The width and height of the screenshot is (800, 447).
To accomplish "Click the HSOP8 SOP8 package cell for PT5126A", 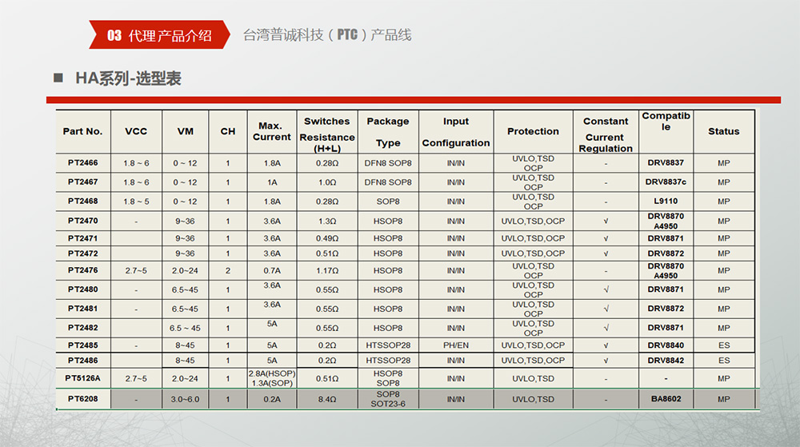I will coord(388,378).
